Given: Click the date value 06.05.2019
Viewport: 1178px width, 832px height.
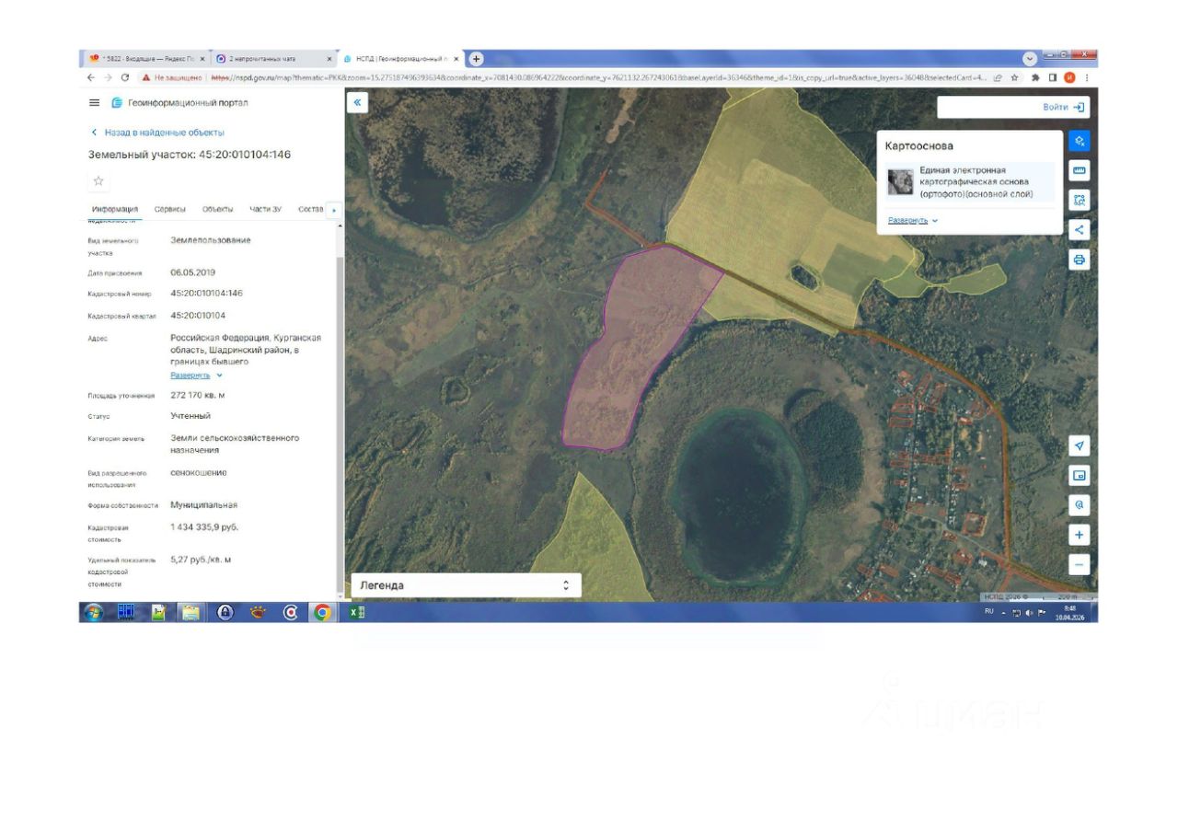Looking at the screenshot, I should (193, 272).
